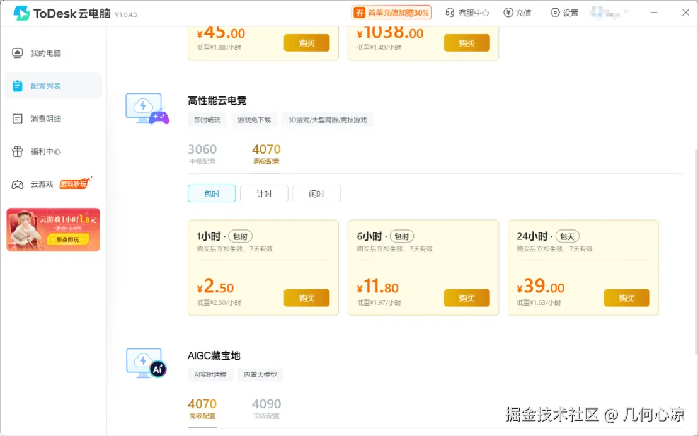Open the 首单充值加赠30% coupon banner

click(x=391, y=13)
